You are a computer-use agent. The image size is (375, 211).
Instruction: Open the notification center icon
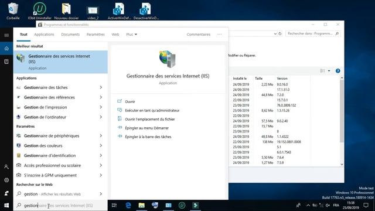pyautogui.click(x=366, y=205)
